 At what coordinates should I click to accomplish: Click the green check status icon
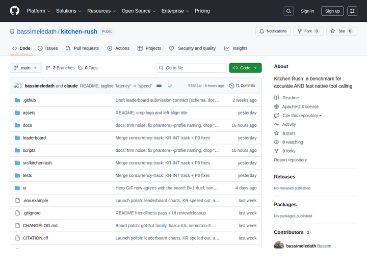(x=170, y=86)
